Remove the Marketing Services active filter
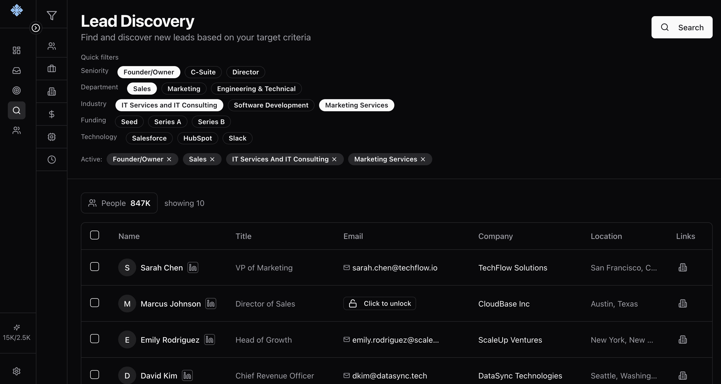721x384 pixels. (x=423, y=159)
